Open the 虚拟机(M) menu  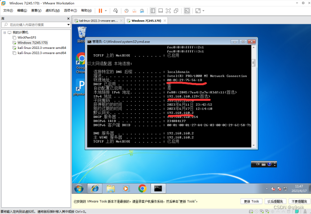[x=53, y=10]
